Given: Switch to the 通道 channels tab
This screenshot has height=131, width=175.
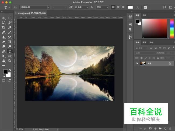Looking at the screenshot, I should pyautogui.click(x=145, y=42).
